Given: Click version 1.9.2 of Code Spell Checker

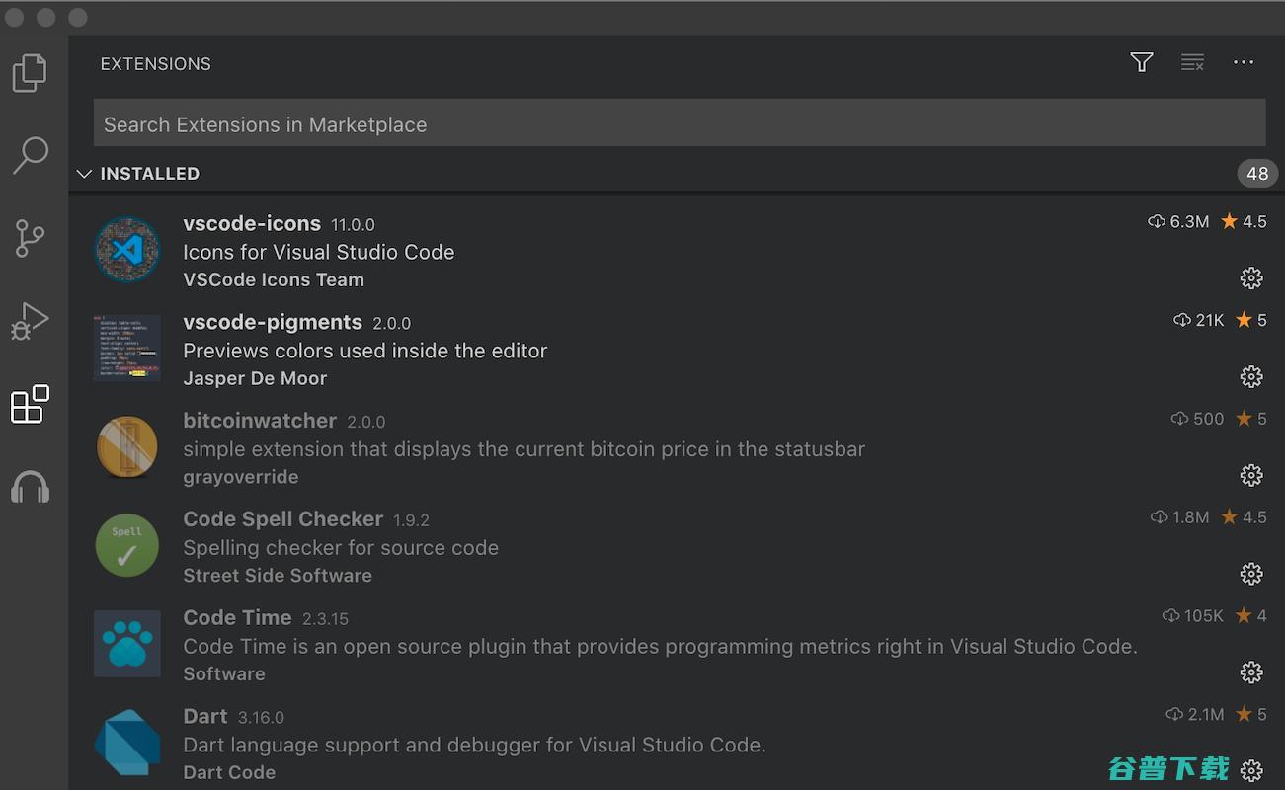Looking at the screenshot, I should [x=411, y=520].
